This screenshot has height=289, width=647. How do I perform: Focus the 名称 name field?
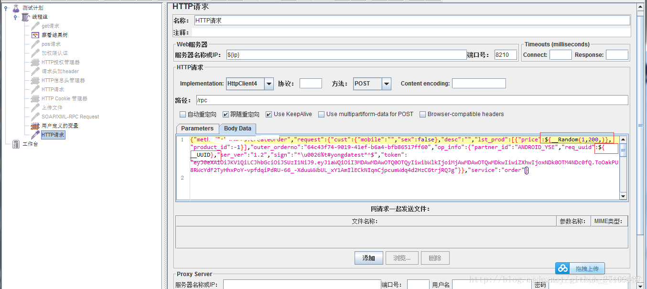tap(412, 21)
